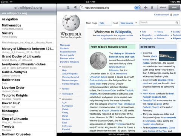This screenshot has height=136, width=181.
Task: Choose Español language link
Action: click(x=66, y=129)
